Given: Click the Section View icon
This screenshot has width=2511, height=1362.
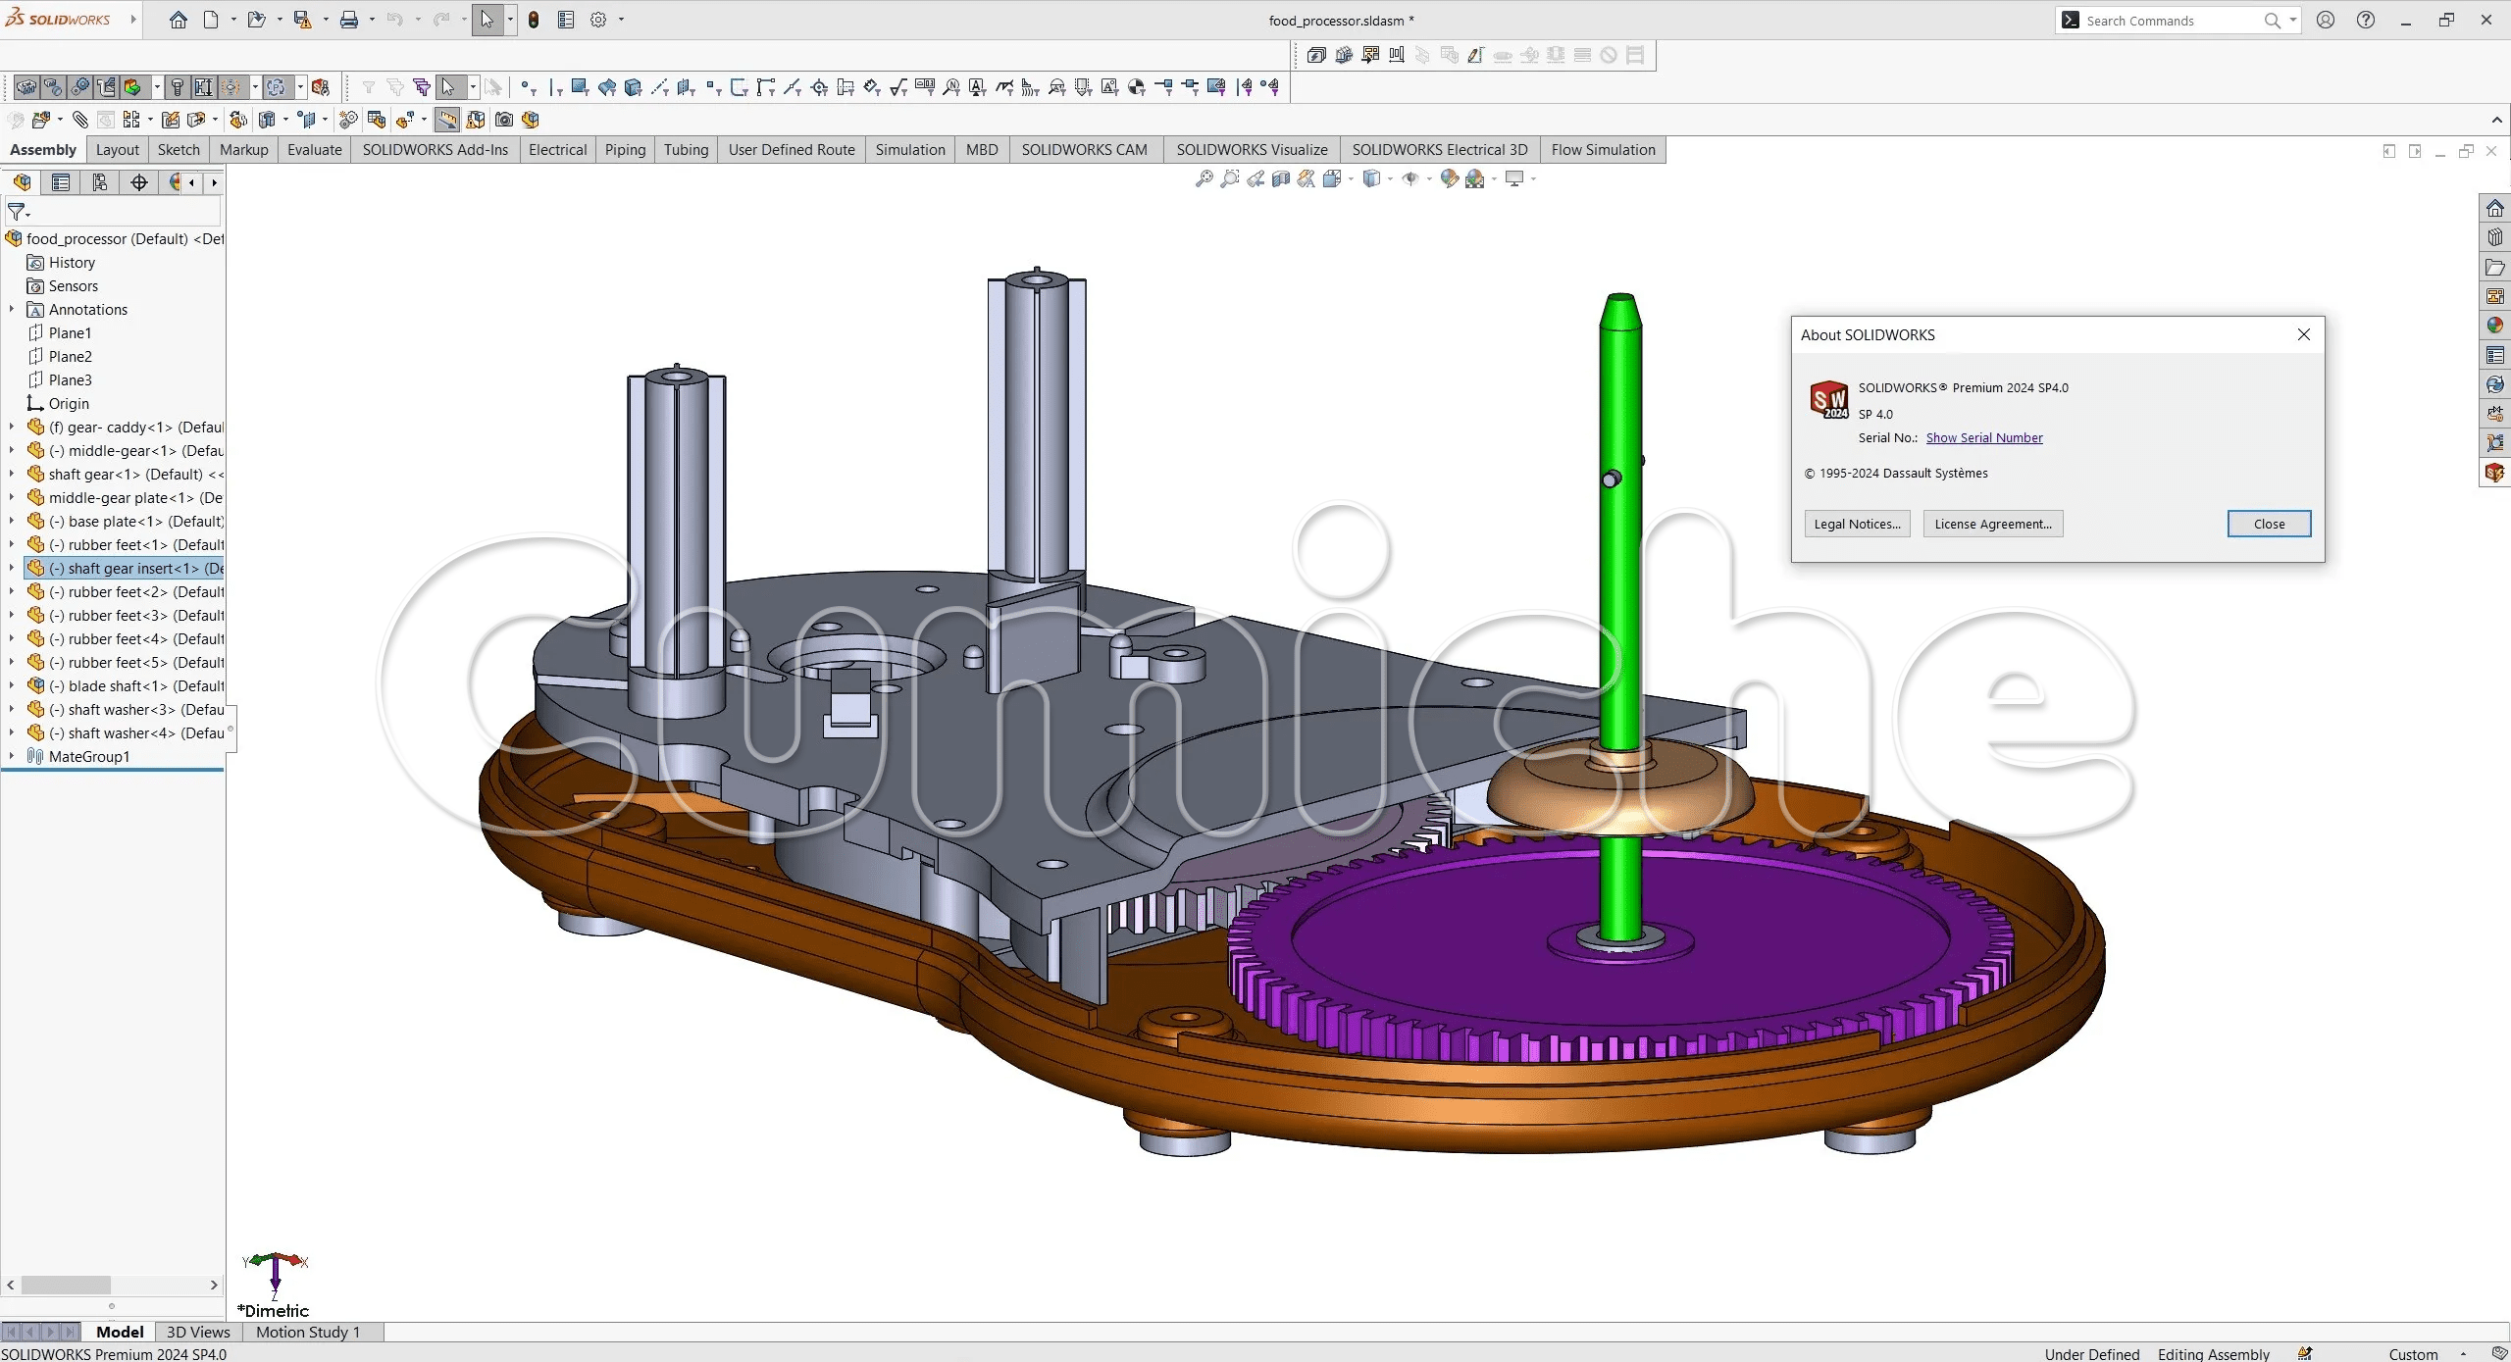Looking at the screenshot, I should click(1281, 178).
